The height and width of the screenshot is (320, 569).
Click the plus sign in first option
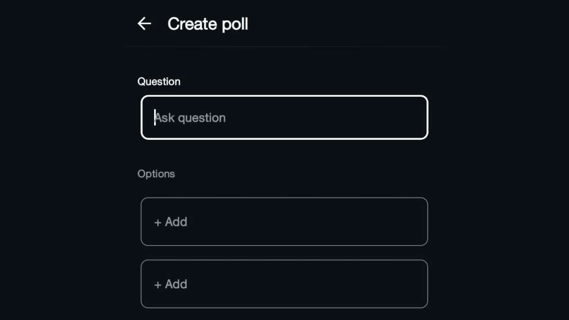point(158,222)
